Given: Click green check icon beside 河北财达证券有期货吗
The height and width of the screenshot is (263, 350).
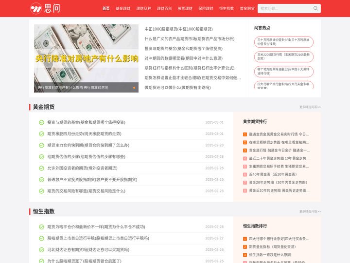Looking at the screenshot, I should [x=41, y=250].
